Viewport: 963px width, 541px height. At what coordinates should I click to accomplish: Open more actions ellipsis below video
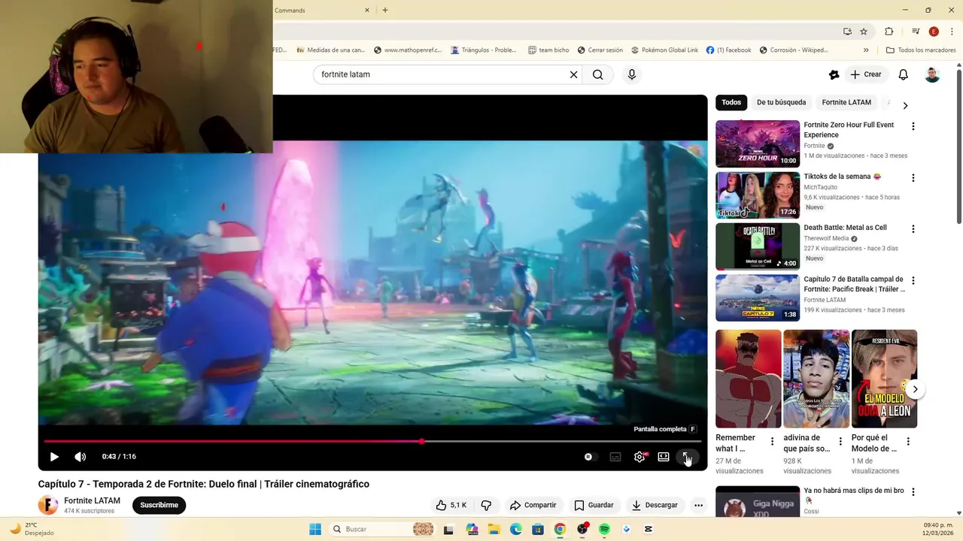point(698,505)
